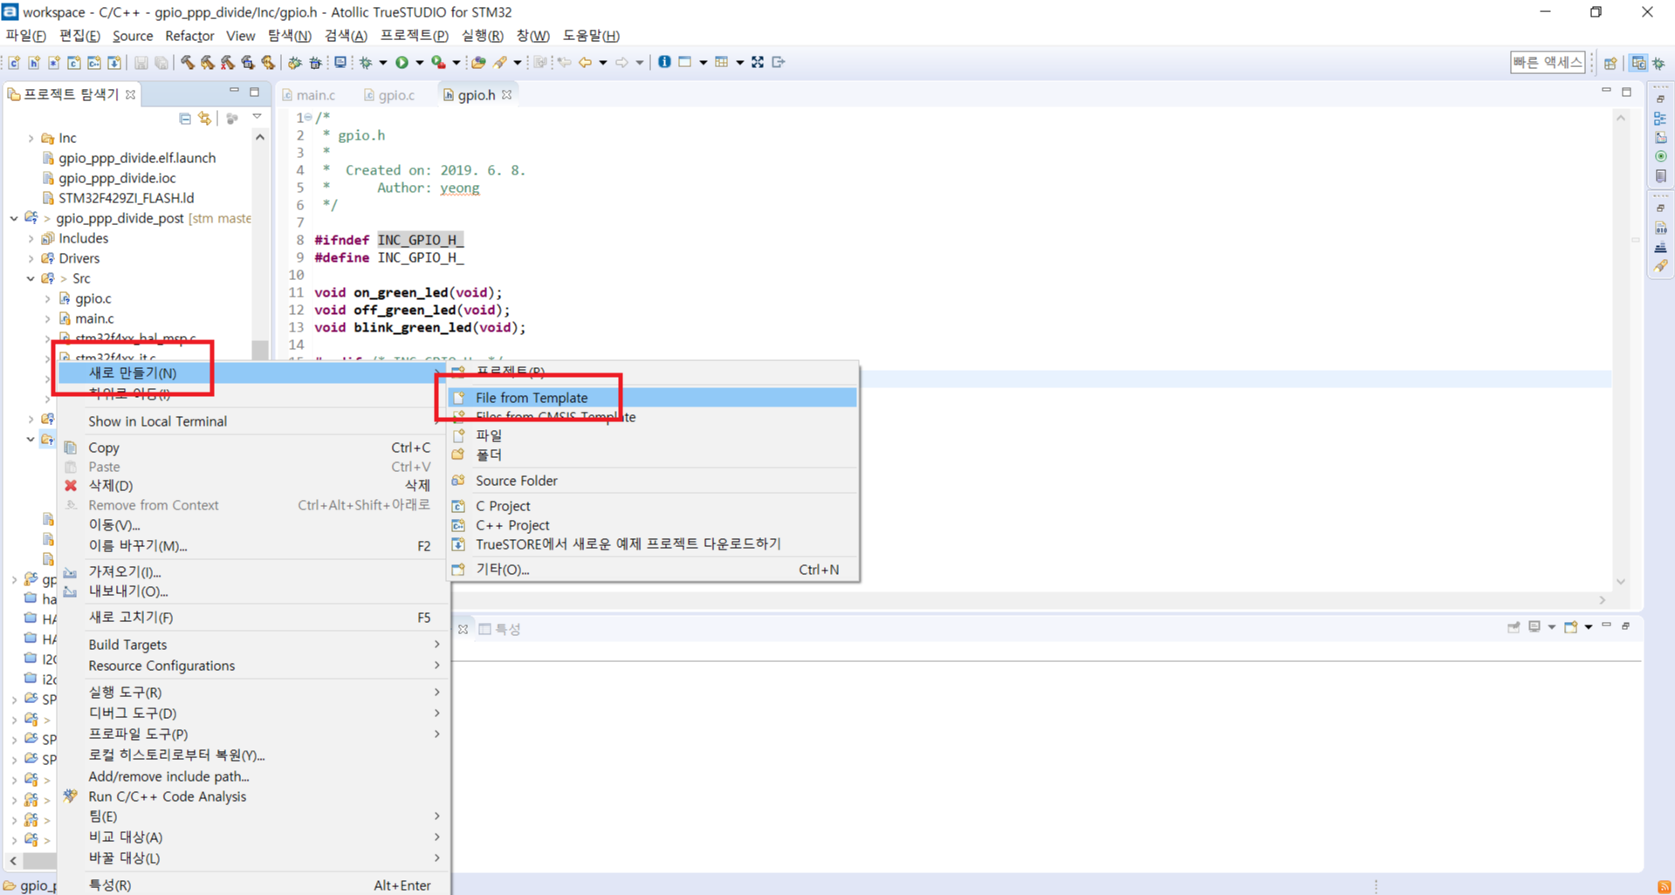Click the hammer icon with red X
Screen dimensions: 1675x895
[x=228, y=62]
